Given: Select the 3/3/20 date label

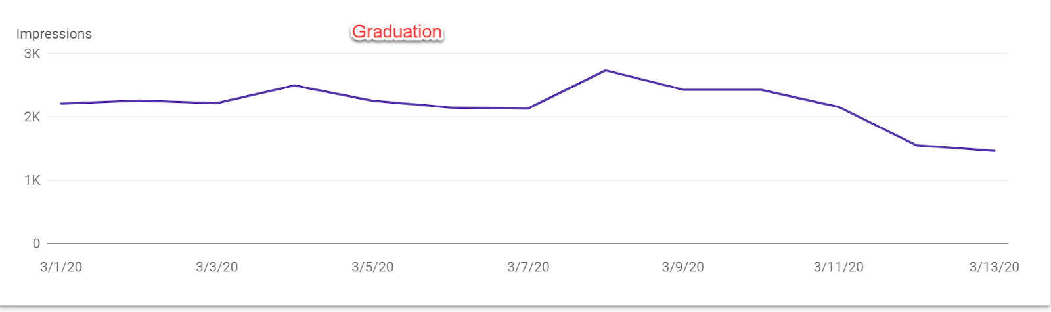Looking at the screenshot, I should [217, 267].
